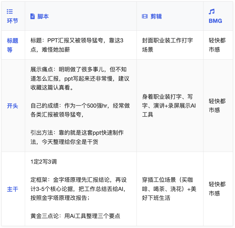
Task: Click the 黄金三点论 line in 主干 row
Action: (75, 216)
